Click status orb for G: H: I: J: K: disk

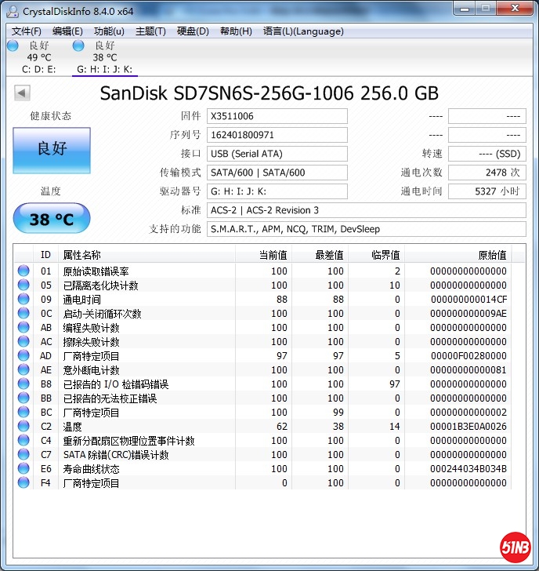pyautogui.click(x=78, y=45)
